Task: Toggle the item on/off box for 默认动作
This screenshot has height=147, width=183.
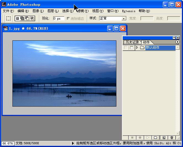Action: 126,48
